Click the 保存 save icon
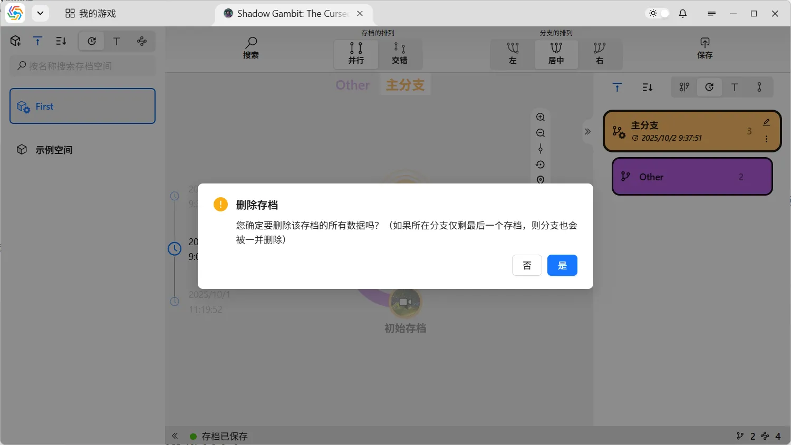791x445 pixels. coord(705,48)
